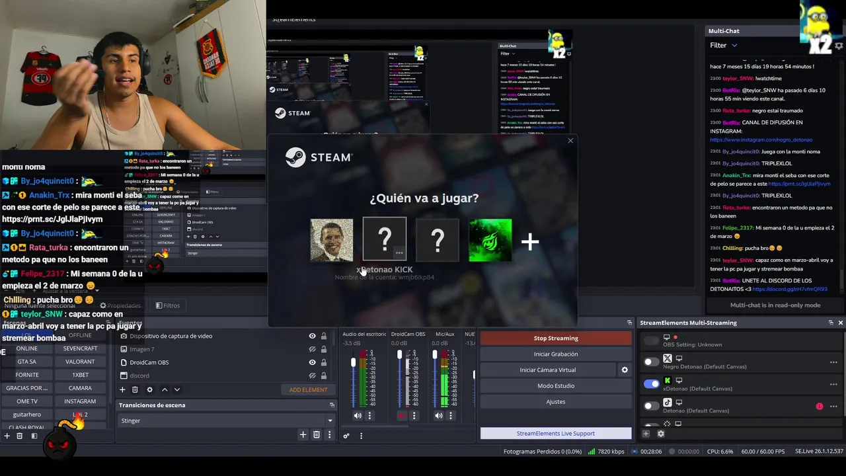Mute the Mic/Aux speaker icon
This screenshot has height=476, width=846.
tap(439, 415)
